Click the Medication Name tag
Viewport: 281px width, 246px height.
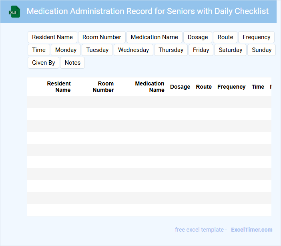(155, 37)
